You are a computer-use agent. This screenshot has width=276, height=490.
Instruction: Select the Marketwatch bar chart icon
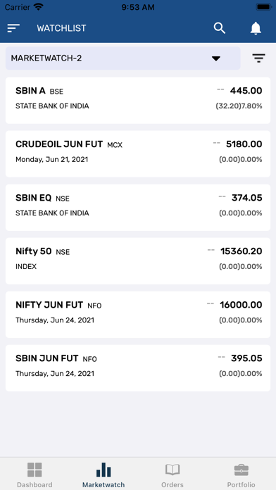(103, 470)
